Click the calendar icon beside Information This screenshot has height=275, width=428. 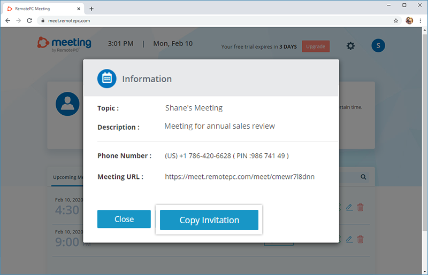point(106,78)
